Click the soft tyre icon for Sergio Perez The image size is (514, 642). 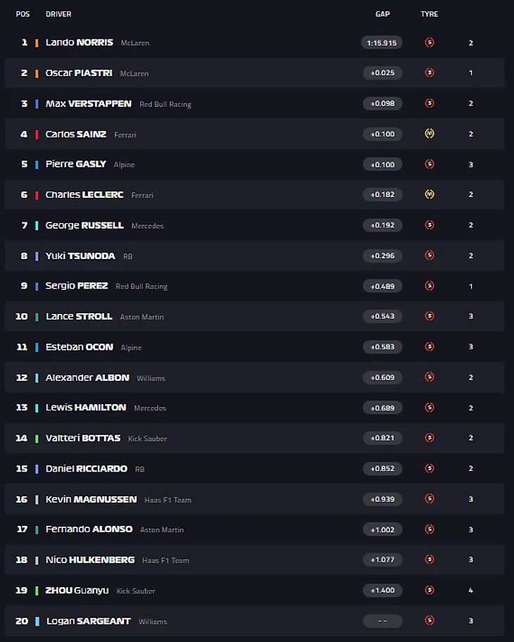pyautogui.click(x=430, y=286)
